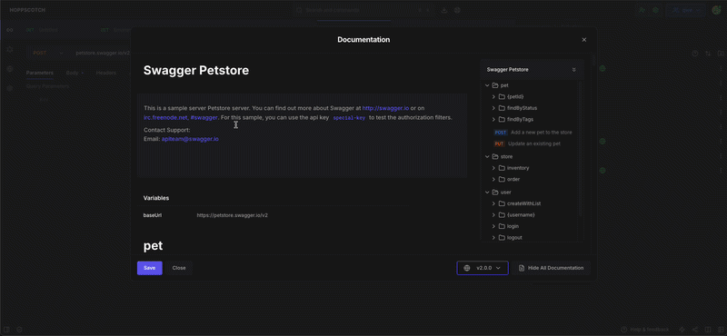Collapse the store folder
This screenshot has height=336, width=727.
pos(487,156)
